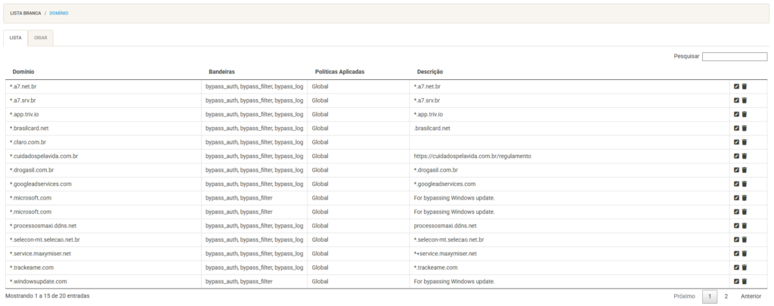774x306 pixels.
Task: Remove the *.brasilcard.net whitelist row
Action: coord(745,128)
